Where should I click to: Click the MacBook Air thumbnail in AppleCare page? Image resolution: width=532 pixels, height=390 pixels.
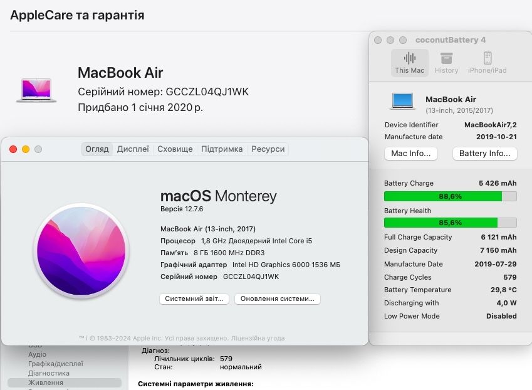coord(36,90)
